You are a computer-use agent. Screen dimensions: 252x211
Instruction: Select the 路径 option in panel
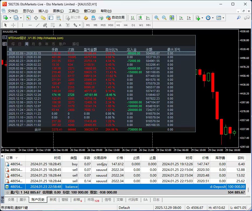(76, 44)
